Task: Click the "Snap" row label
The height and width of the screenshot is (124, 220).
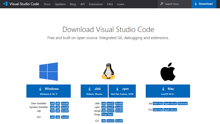Action: [97, 115]
